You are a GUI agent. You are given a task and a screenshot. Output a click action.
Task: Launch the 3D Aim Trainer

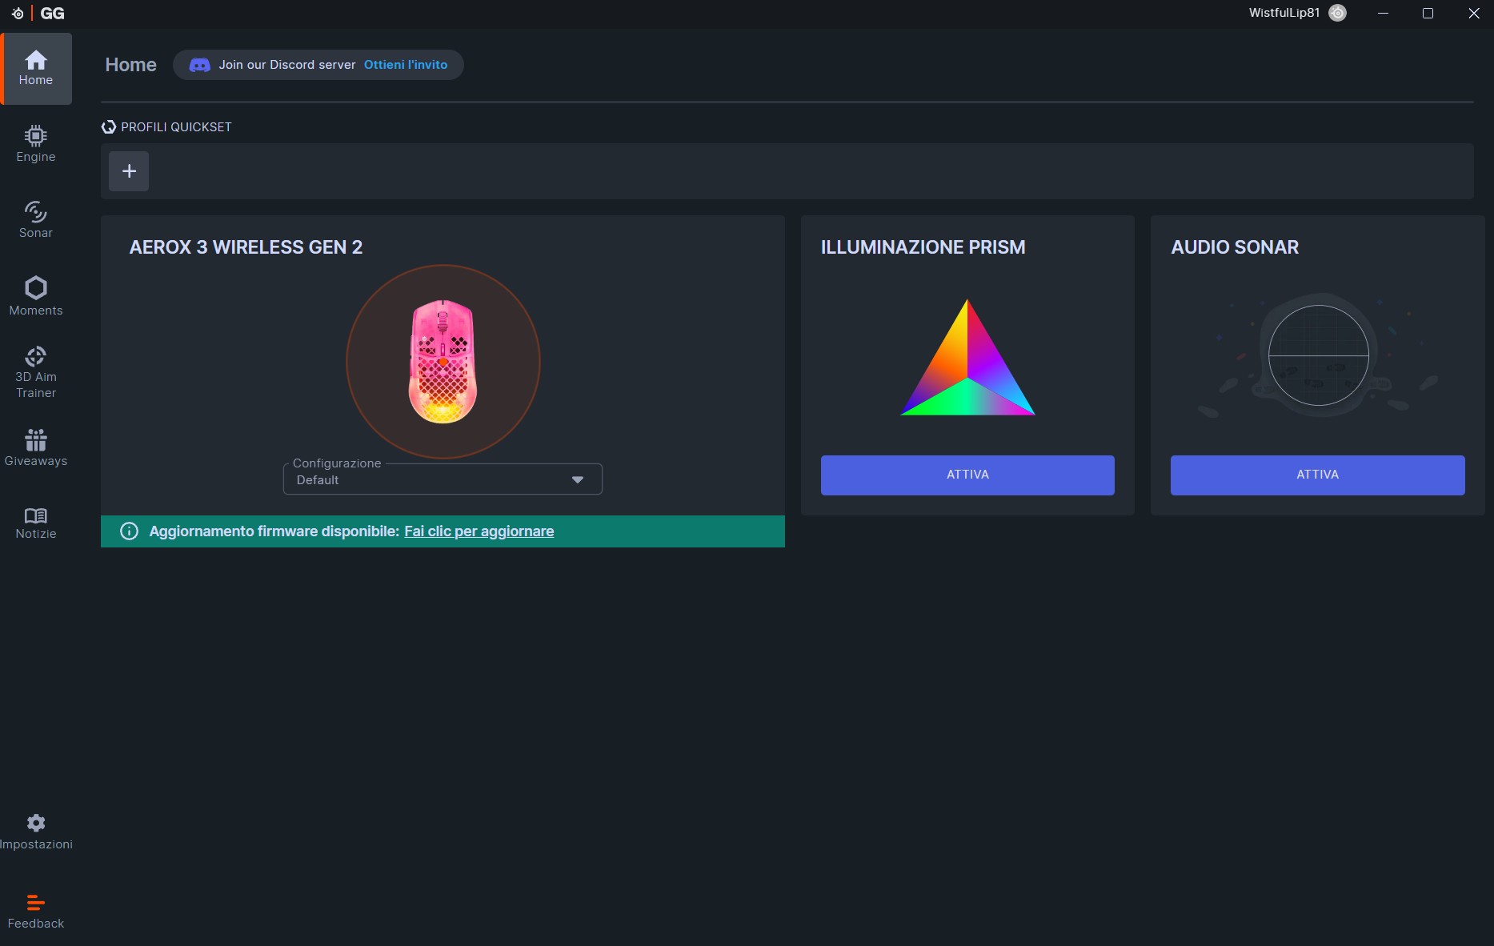(36, 372)
